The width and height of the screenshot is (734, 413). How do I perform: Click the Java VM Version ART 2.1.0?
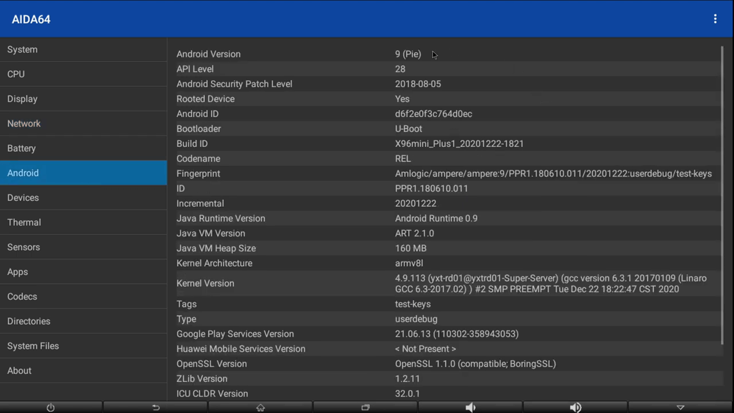pyautogui.click(x=415, y=233)
